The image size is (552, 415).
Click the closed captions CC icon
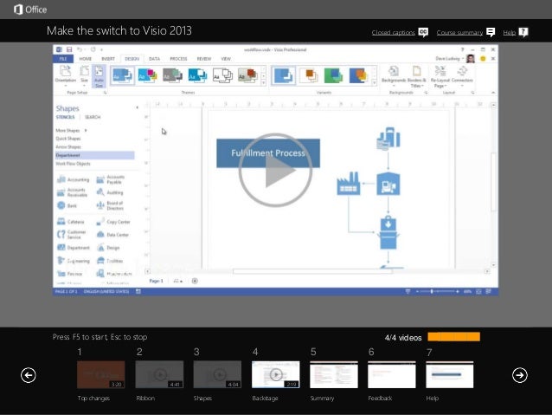pyautogui.click(x=423, y=32)
